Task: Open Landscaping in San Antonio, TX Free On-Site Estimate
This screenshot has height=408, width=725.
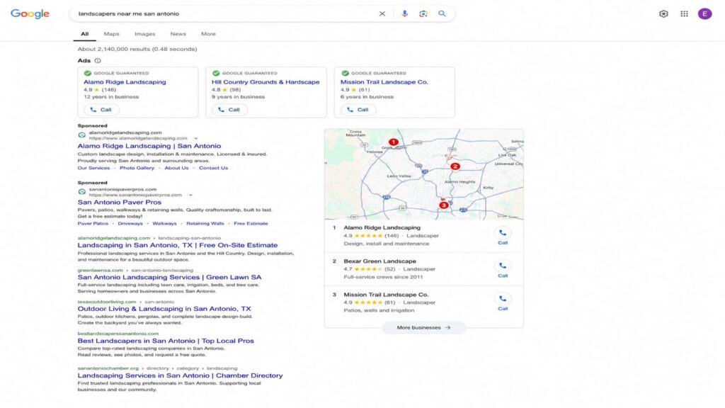Action: click(178, 245)
